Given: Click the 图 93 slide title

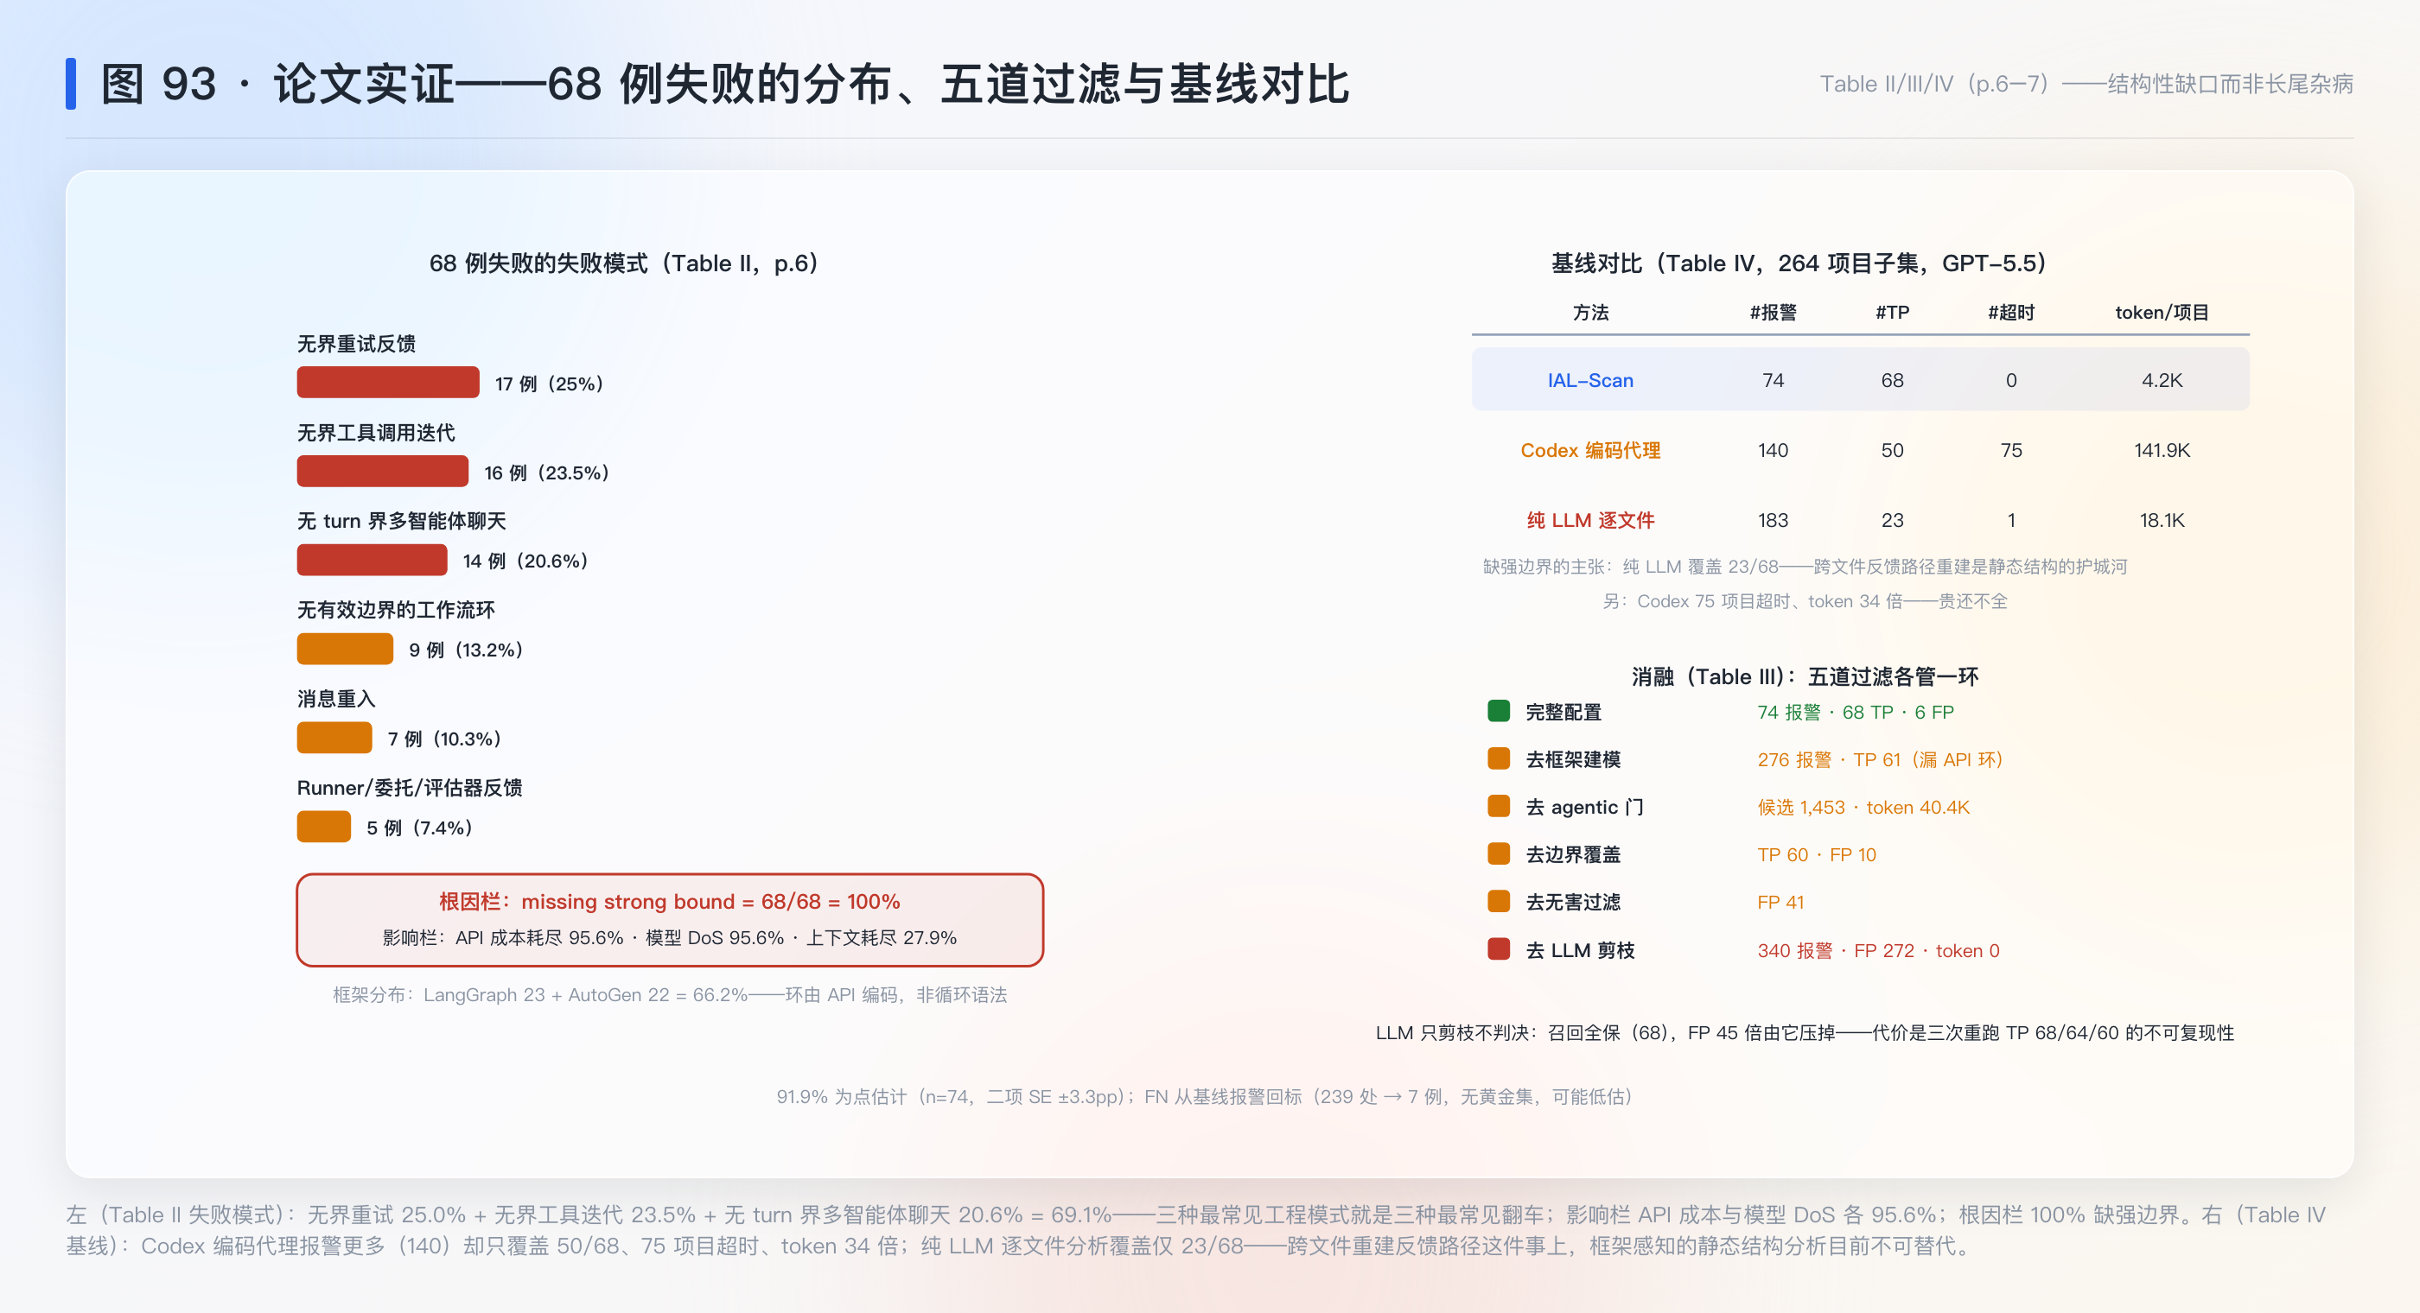Looking at the screenshot, I should pos(724,84).
